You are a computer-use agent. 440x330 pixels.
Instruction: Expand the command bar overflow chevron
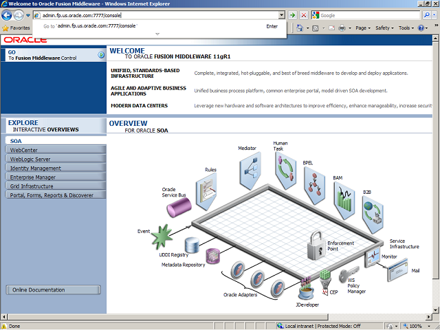pos(437,25)
